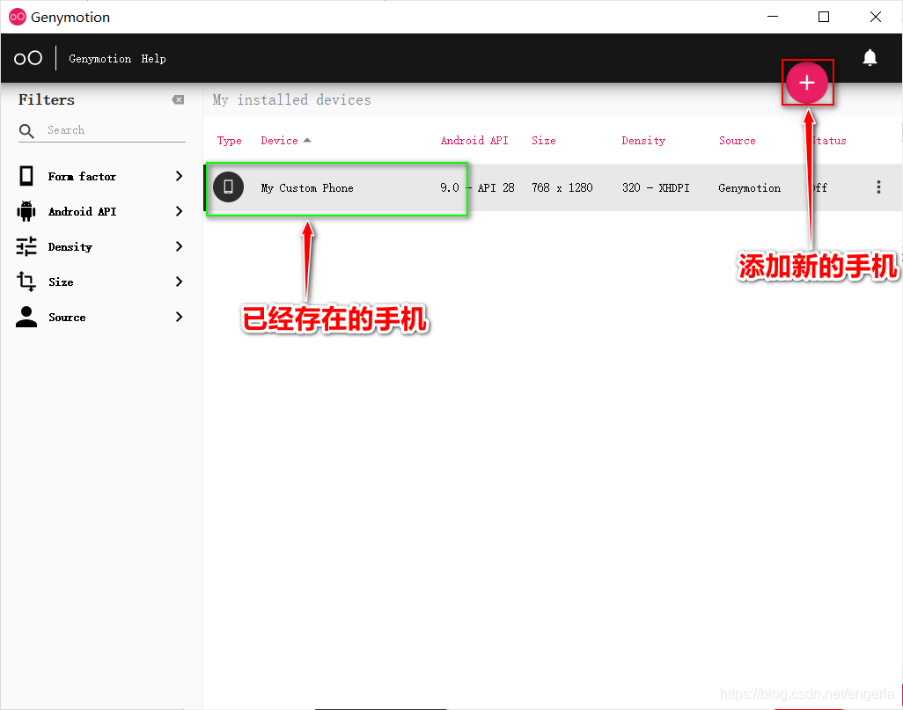Click the Off status cell
This screenshot has width=903, height=710.
pos(819,187)
